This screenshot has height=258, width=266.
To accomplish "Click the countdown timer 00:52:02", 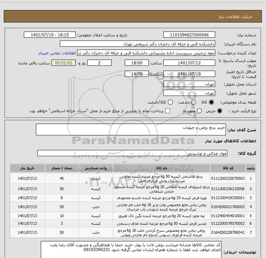I will click(x=64, y=63).
